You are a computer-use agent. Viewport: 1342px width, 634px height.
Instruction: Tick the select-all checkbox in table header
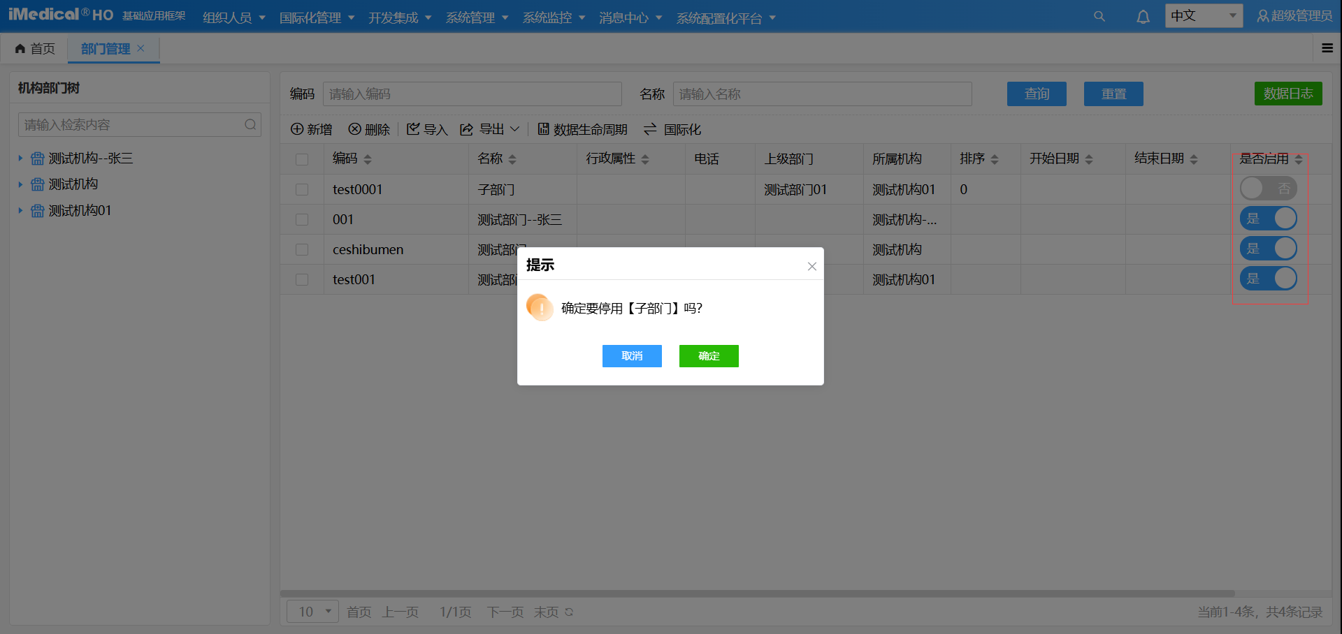coord(302,159)
